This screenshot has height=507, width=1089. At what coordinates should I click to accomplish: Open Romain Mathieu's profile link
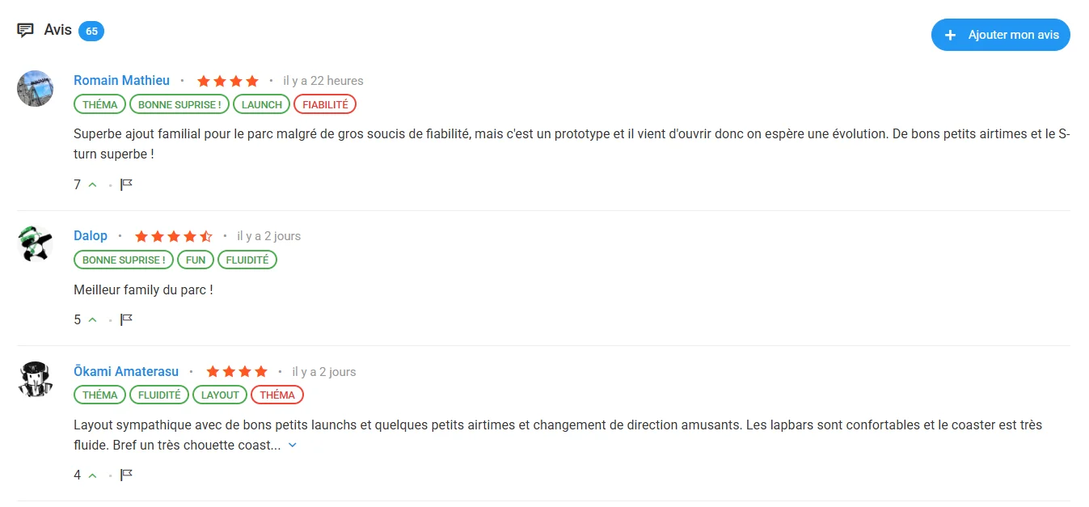[x=121, y=80]
